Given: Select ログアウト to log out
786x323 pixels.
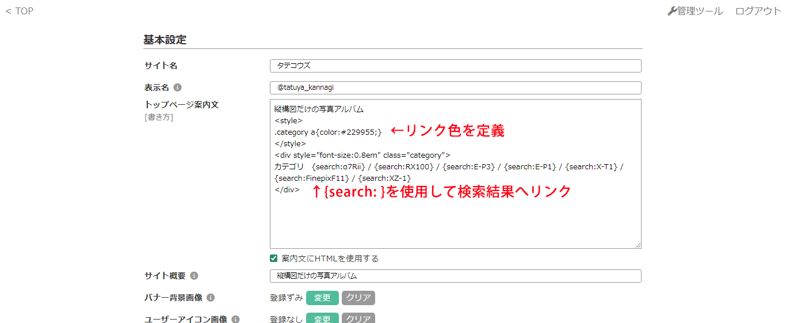Looking at the screenshot, I should (x=758, y=11).
